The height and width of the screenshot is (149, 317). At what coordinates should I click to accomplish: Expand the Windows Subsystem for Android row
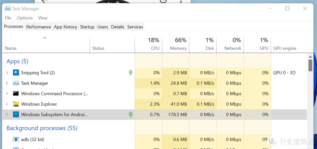pos(7,114)
